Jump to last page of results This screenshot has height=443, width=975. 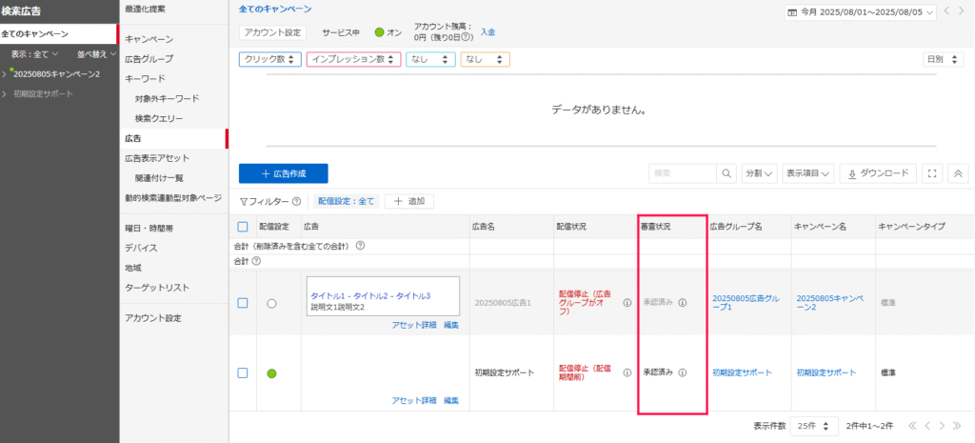click(957, 426)
